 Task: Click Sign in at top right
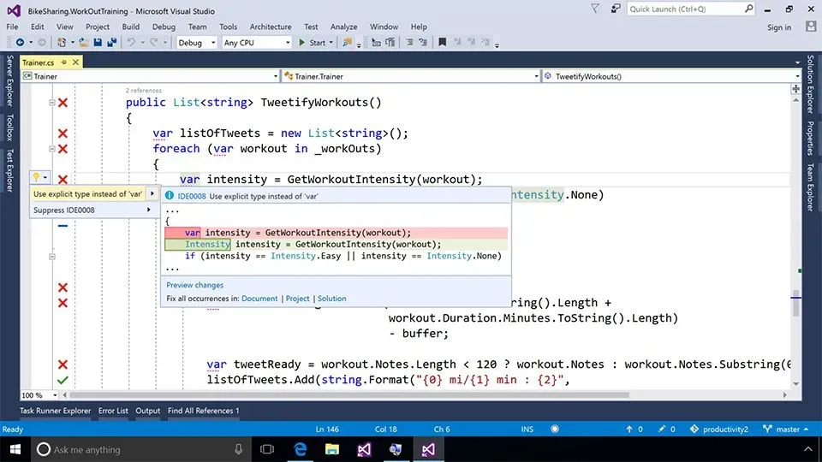(x=779, y=27)
